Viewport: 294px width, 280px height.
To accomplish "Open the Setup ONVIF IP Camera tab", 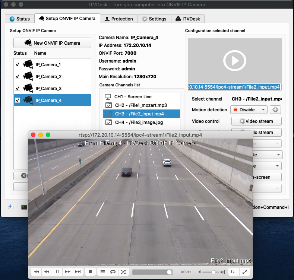I will 67,19.
